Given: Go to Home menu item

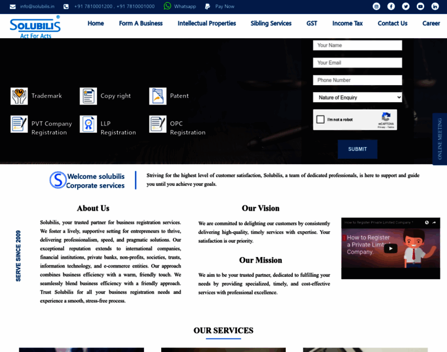Looking at the screenshot, I should [x=95, y=23].
